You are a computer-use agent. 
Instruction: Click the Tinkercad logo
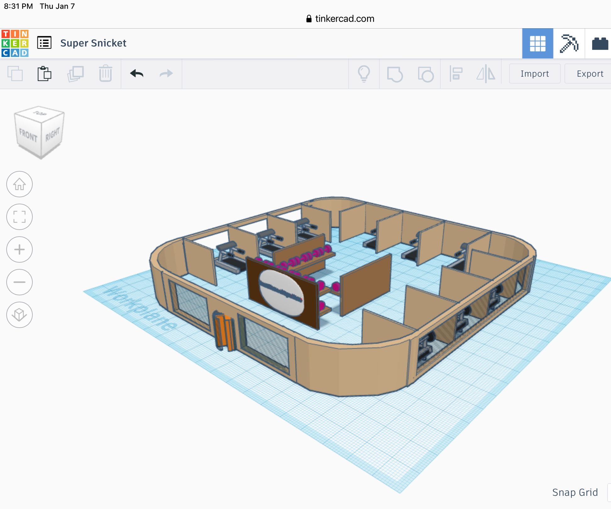click(x=15, y=43)
